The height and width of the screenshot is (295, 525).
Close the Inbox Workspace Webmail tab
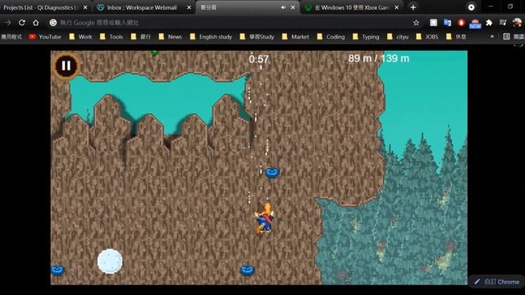click(189, 7)
